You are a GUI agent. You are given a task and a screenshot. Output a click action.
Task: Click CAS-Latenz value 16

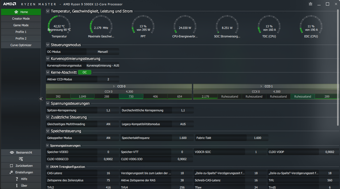pos(108,173)
